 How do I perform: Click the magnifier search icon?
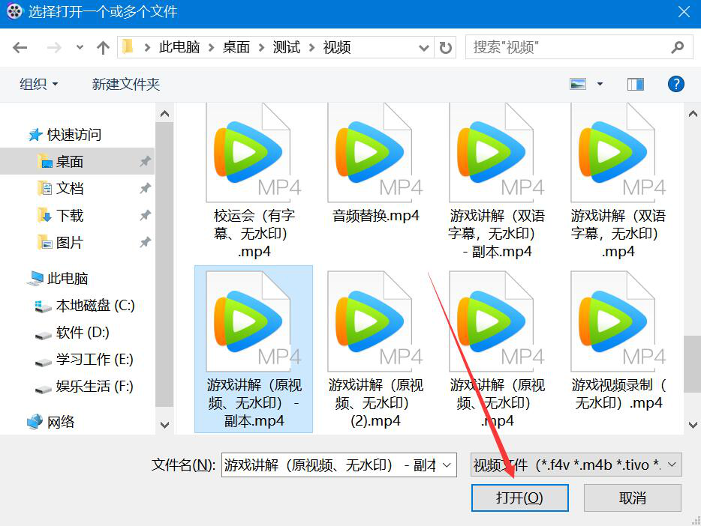click(x=678, y=47)
